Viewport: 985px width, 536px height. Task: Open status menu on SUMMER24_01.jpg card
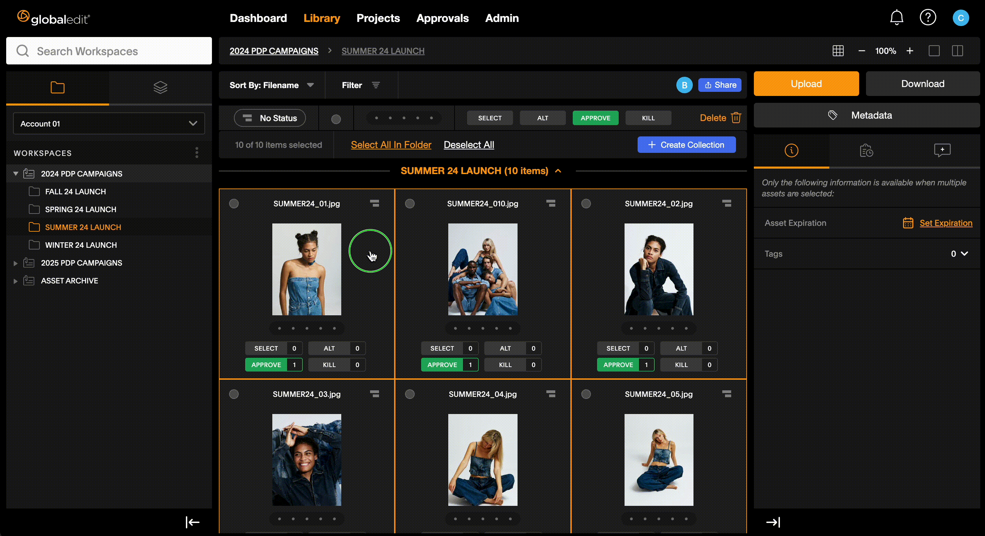point(374,203)
